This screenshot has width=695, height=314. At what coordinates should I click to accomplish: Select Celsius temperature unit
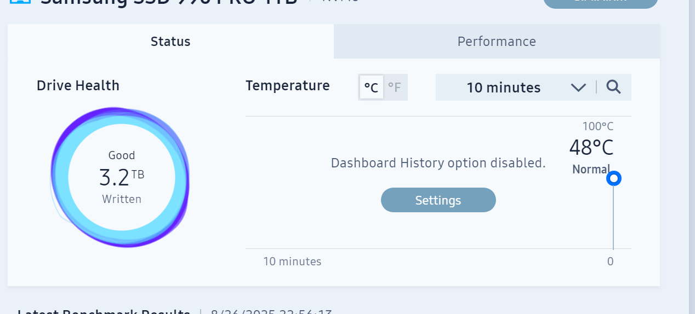pyautogui.click(x=372, y=88)
